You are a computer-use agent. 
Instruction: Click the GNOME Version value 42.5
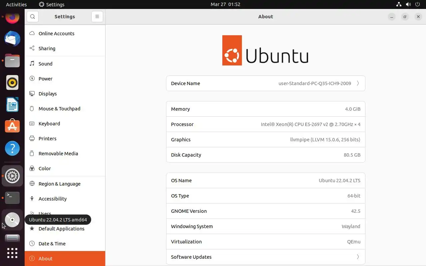[355, 211]
